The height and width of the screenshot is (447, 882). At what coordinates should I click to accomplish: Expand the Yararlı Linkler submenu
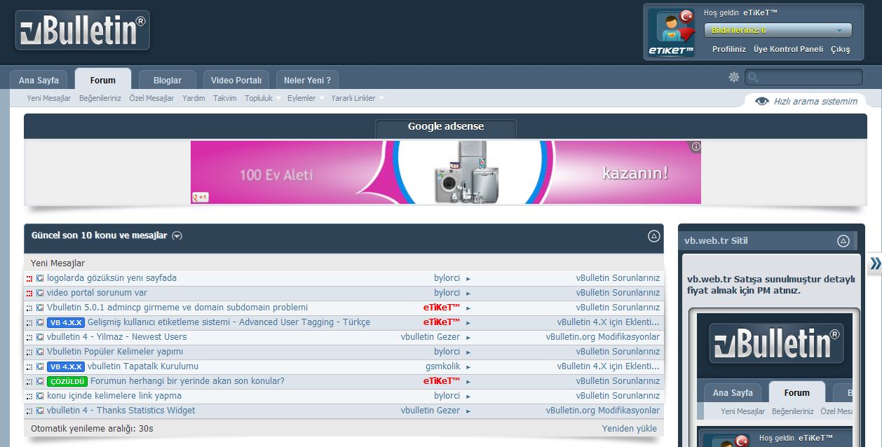[381, 99]
